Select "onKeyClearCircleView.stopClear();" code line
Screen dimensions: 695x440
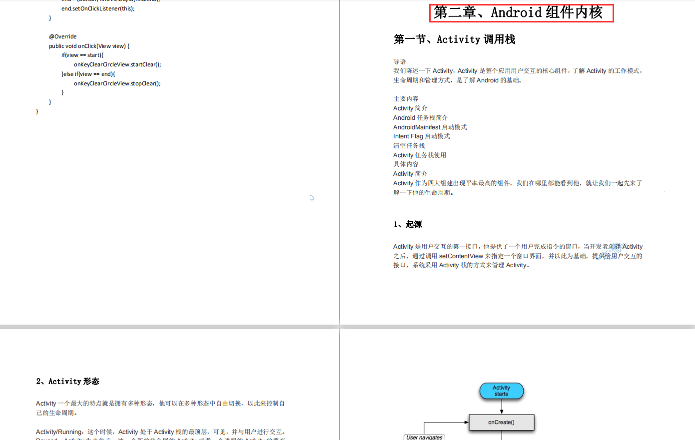click(x=117, y=83)
